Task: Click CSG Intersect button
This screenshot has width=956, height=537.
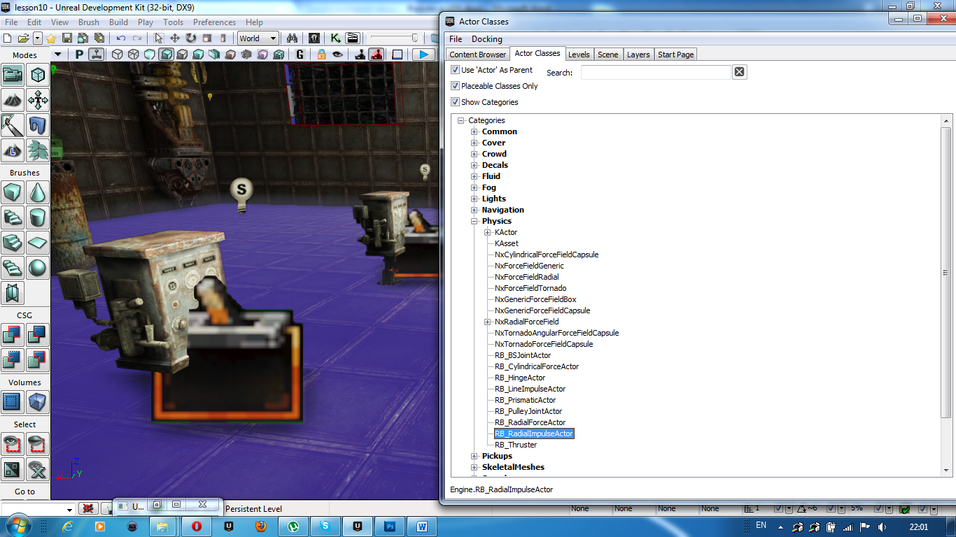Action: point(13,360)
